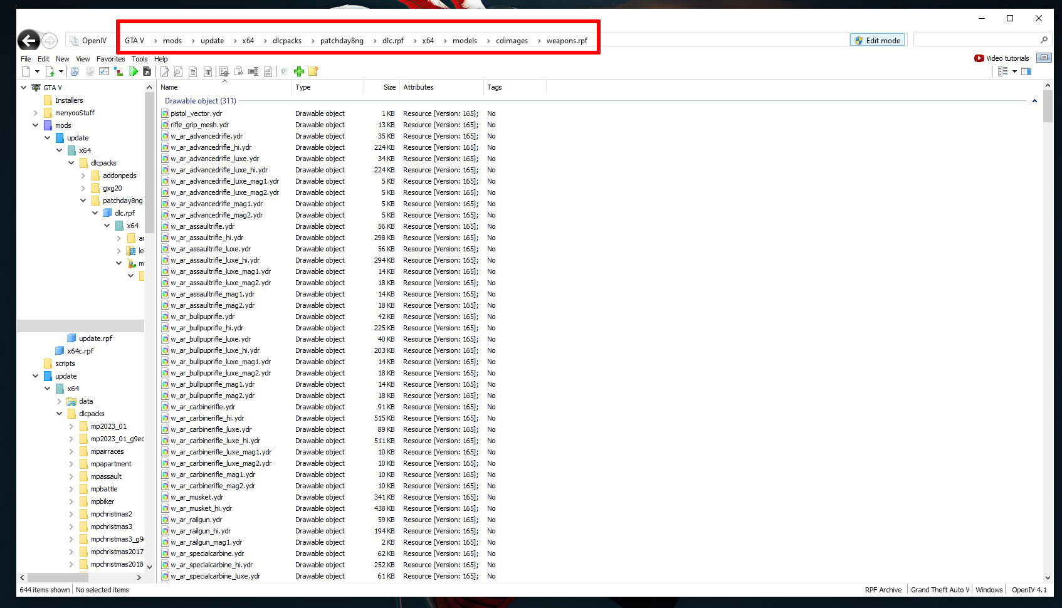This screenshot has width=1062, height=608.
Task: Toggle the preview pane layout icon
Action: click(x=1026, y=71)
